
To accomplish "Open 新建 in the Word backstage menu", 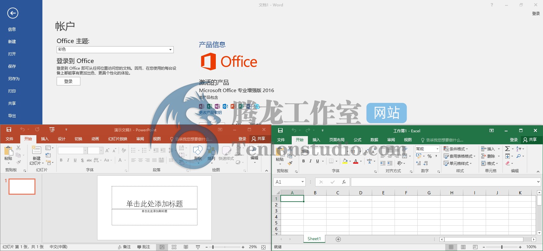I will coord(12,41).
